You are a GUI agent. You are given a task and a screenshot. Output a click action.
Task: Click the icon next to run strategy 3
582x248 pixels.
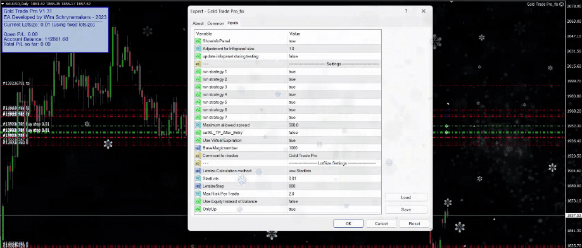pos(198,87)
